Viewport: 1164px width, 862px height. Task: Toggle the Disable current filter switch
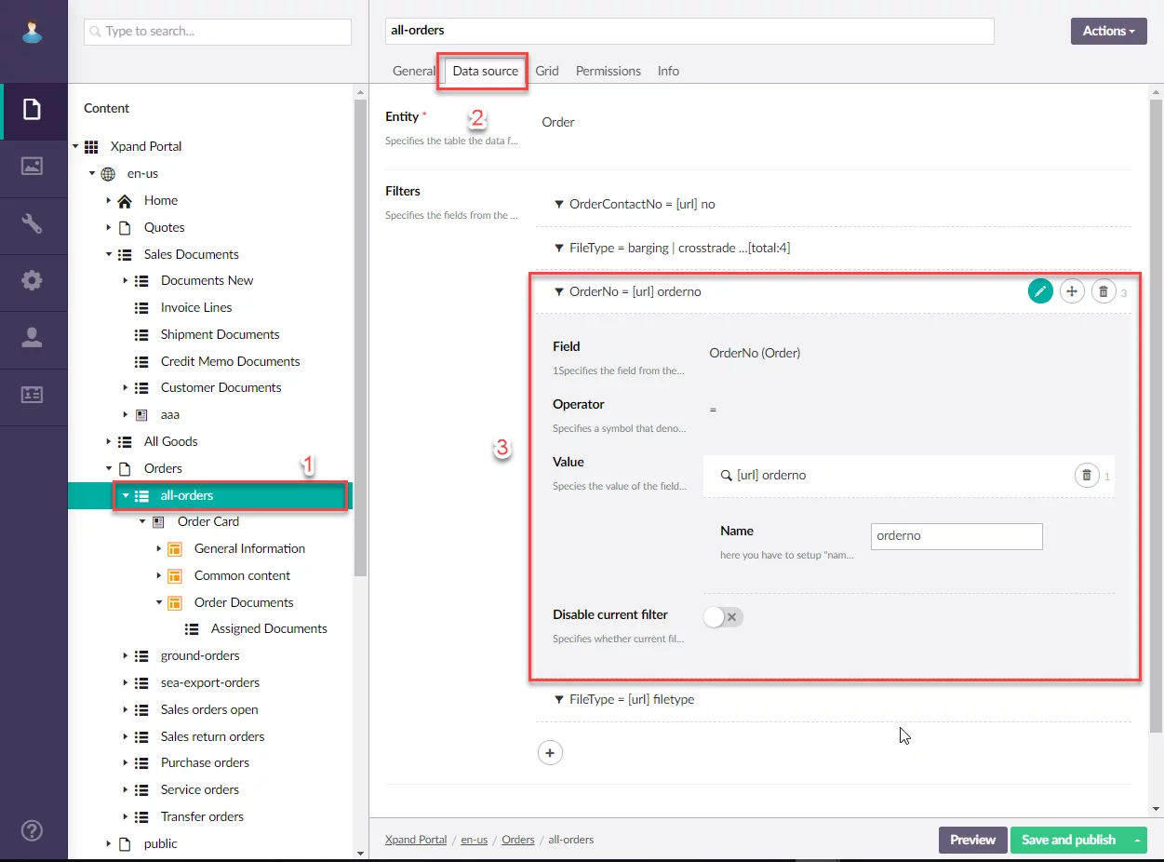point(723,616)
